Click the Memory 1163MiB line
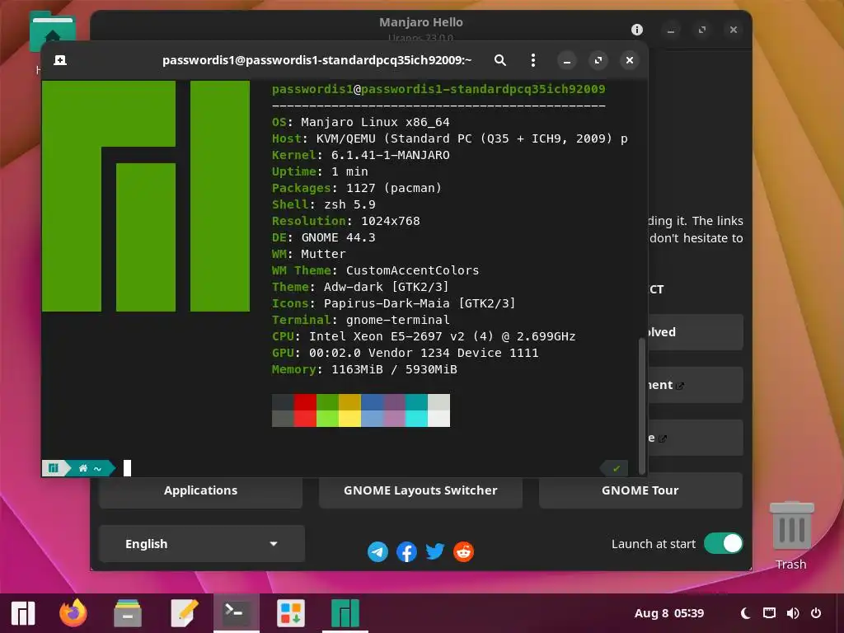 pos(364,369)
